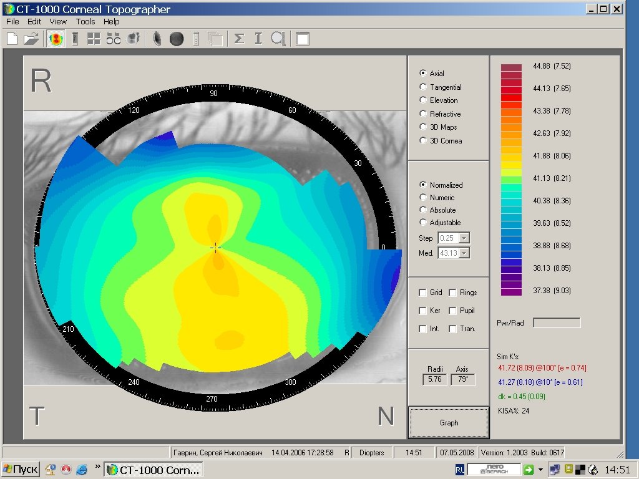Select the 3D Maps radio button
639x479 pixels.
click(x=423, y=127)
